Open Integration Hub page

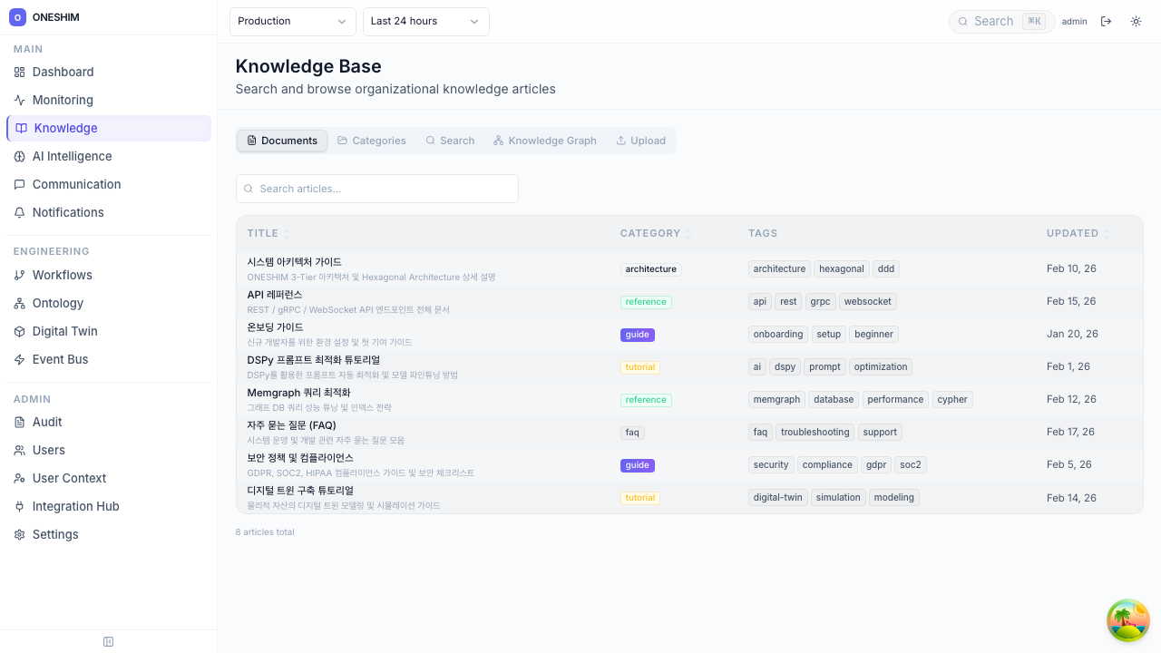click(x=75, y=506)
